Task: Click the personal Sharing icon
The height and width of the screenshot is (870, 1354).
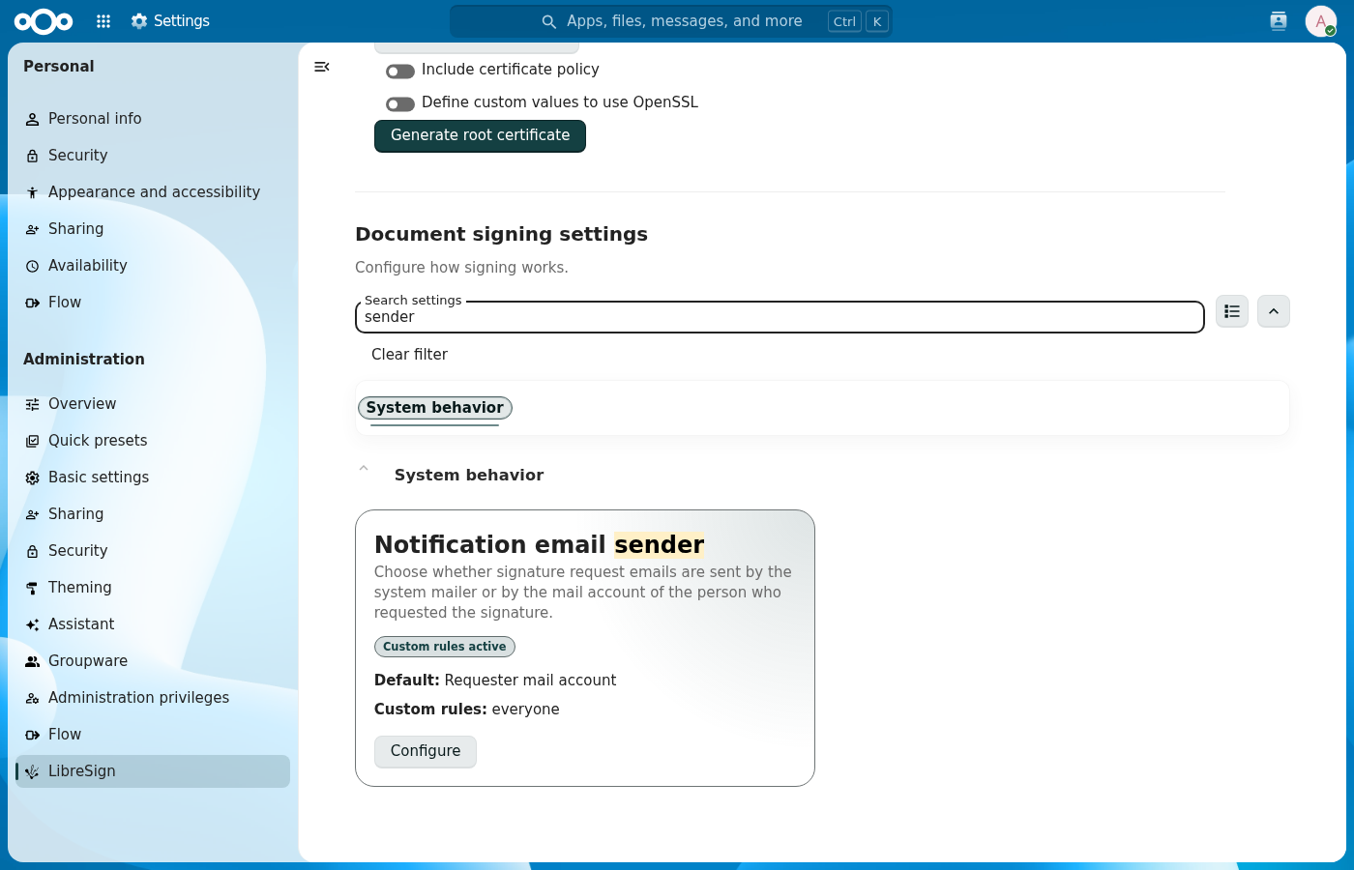Action: (x=32, y=229)
